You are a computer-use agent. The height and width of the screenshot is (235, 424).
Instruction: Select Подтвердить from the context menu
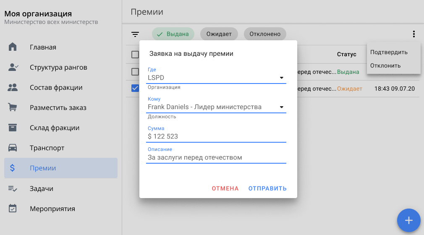(x=389, y=52)
